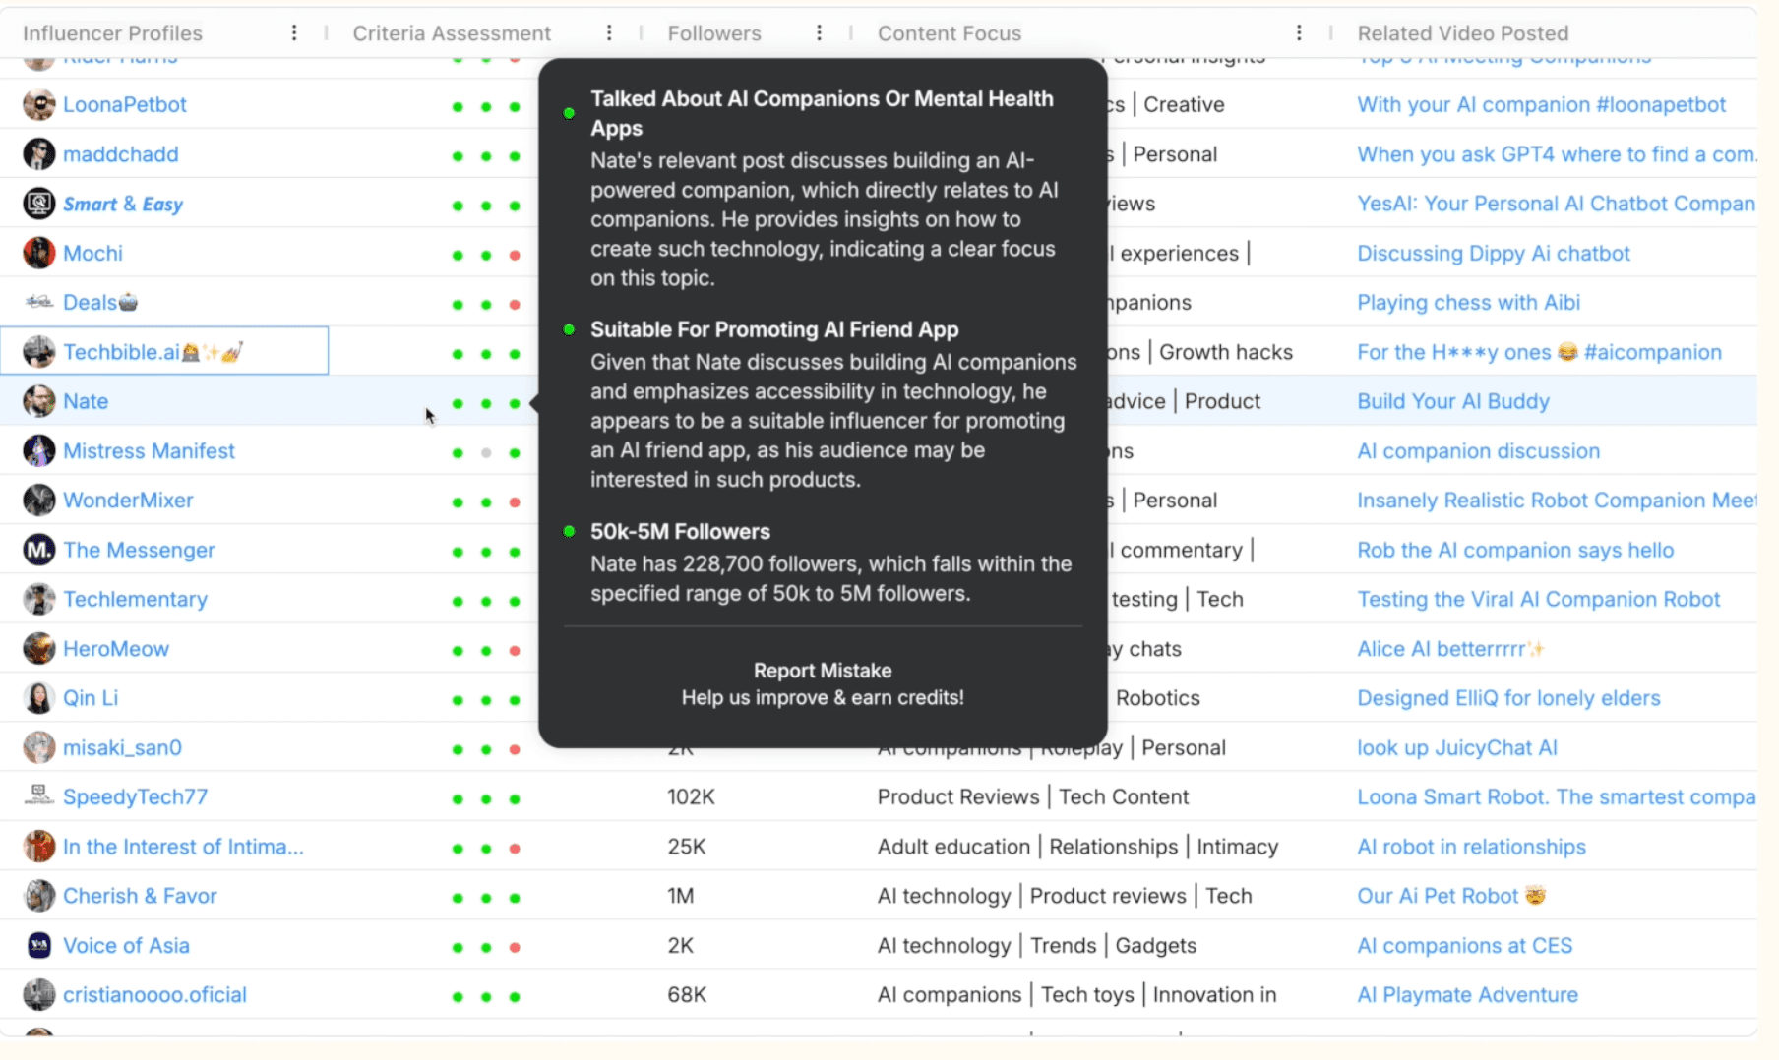The height and width of the screenshot is (1060, 1779).
Task: Click HeroMeow's profile avatar
Action: (x=37, y=648)
